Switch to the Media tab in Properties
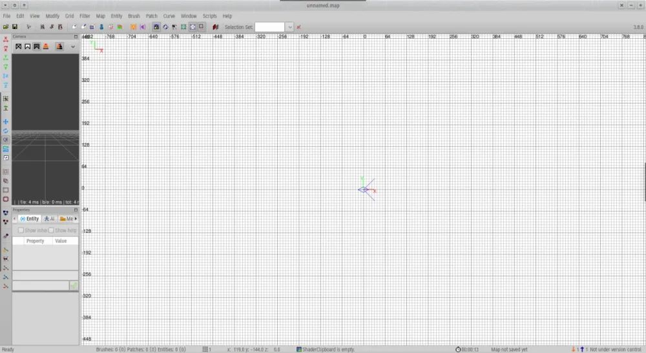Viewport: 646px width, 353px height. pos(67,219)
